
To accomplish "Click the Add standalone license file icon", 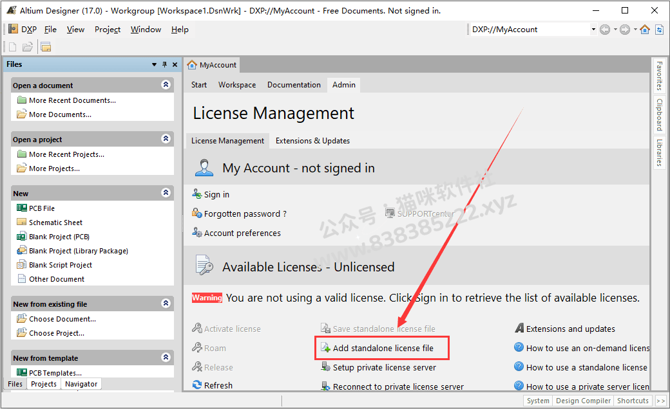I will (325, 348).
